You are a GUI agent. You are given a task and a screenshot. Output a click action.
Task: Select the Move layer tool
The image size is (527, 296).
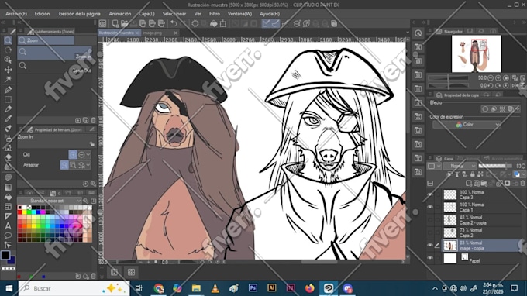coord(8,70)
